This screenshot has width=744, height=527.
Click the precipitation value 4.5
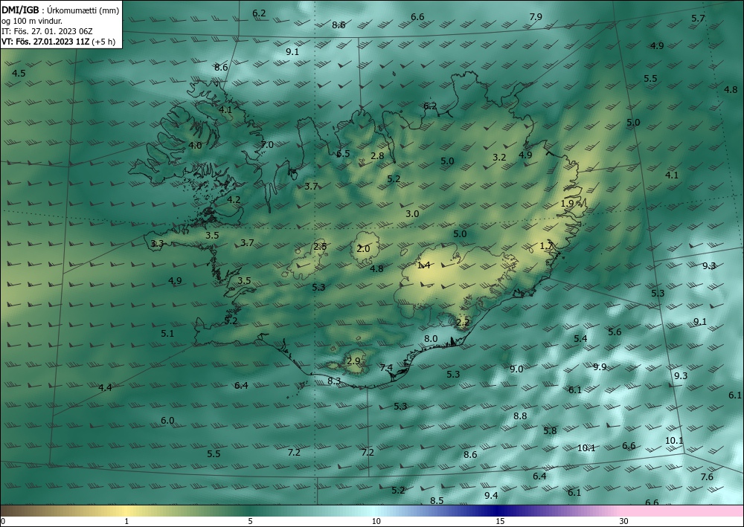[19, 73]
